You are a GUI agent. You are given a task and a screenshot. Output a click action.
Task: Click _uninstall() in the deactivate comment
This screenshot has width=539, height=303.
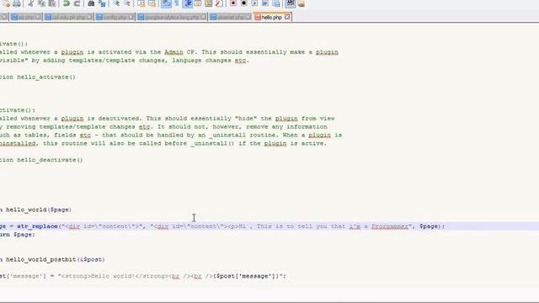[212, 143]
